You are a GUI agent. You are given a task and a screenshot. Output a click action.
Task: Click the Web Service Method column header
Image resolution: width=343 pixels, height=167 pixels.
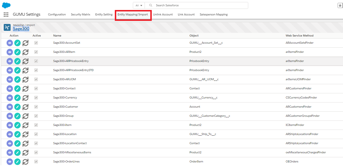[299, 35]
